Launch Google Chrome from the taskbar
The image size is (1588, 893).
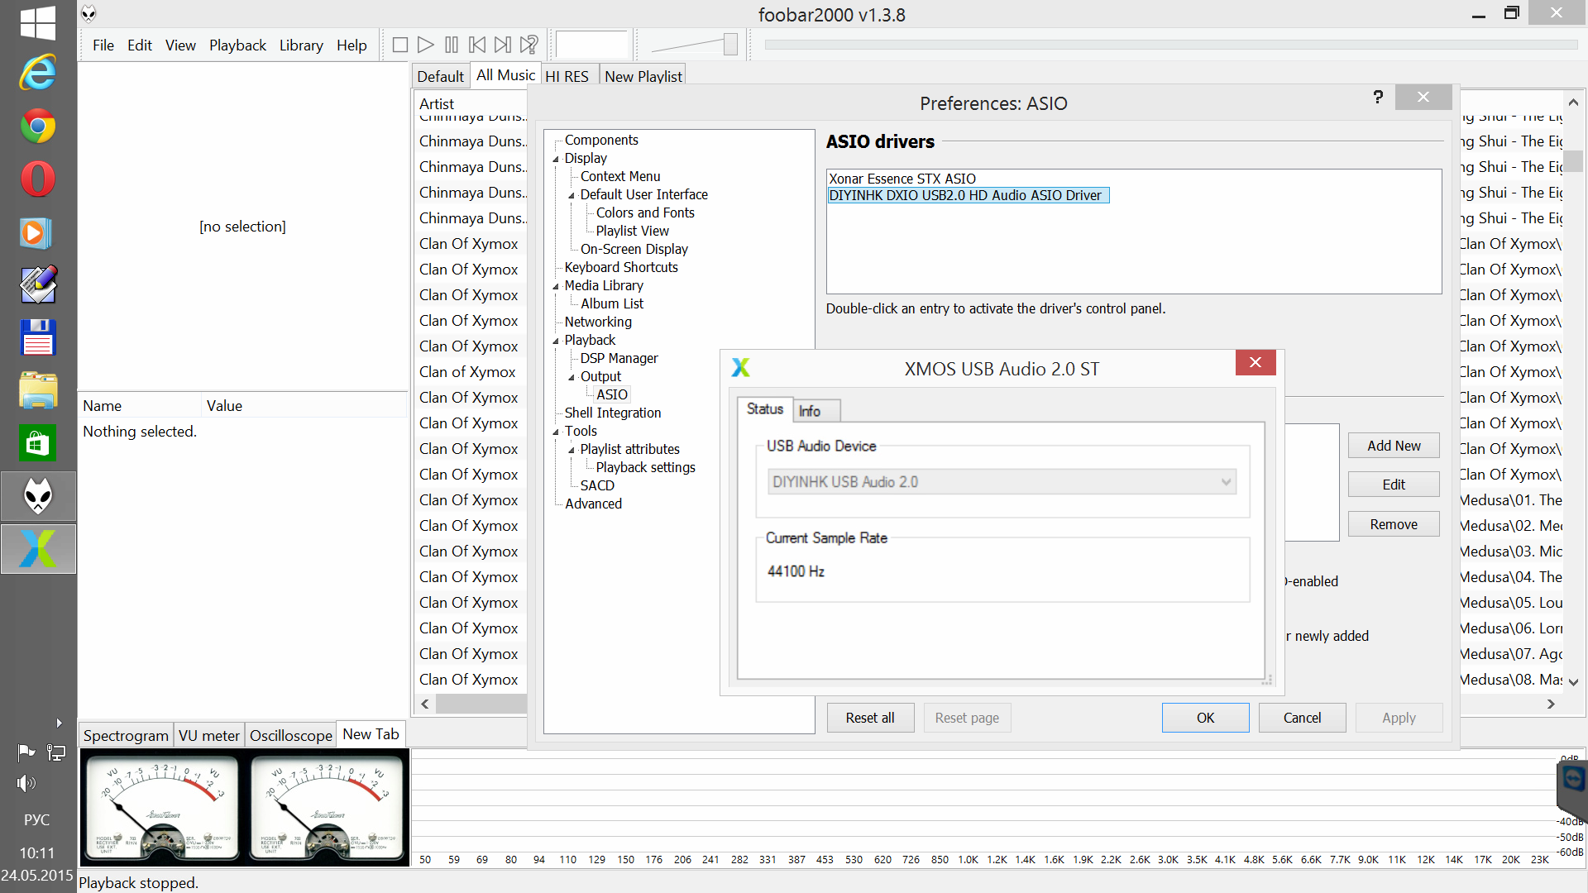coord(38,127)
